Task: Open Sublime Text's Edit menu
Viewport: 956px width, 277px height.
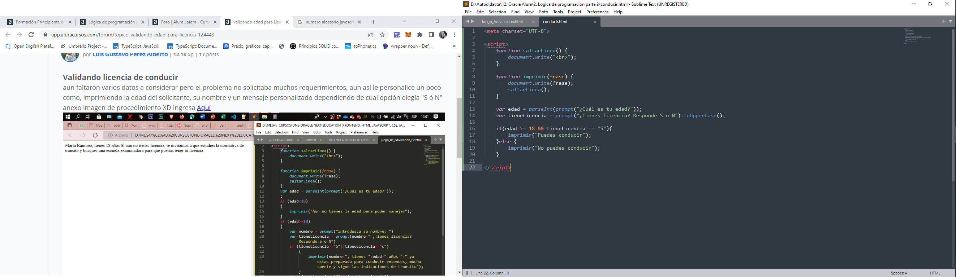Action: point(480,12)
